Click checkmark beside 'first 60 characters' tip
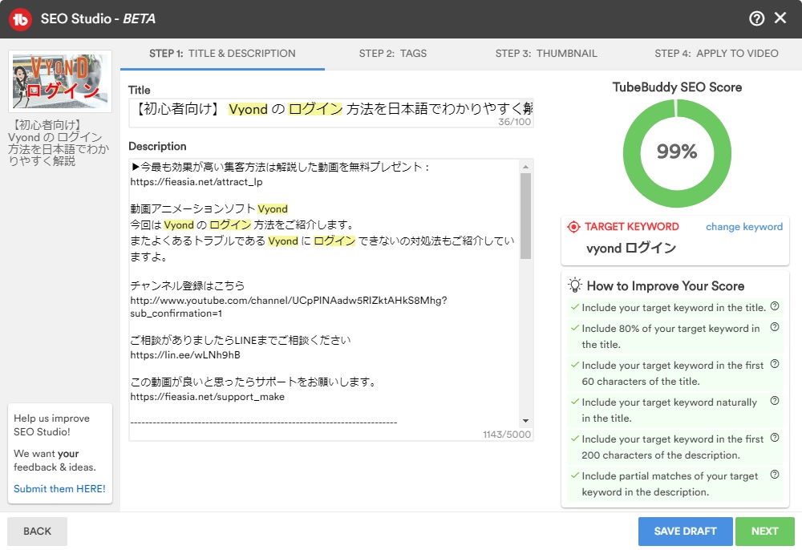This screenshot has height=550, width=802. [x=575, y=365]
